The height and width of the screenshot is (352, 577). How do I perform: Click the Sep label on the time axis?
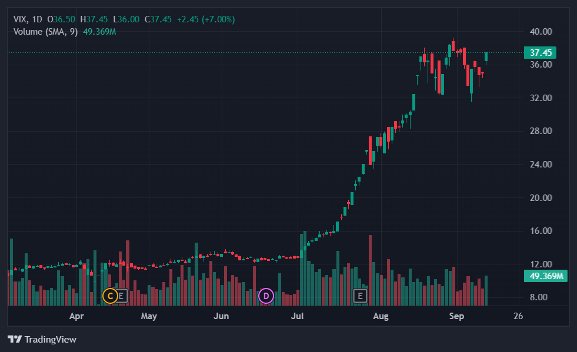pos(456,316)
